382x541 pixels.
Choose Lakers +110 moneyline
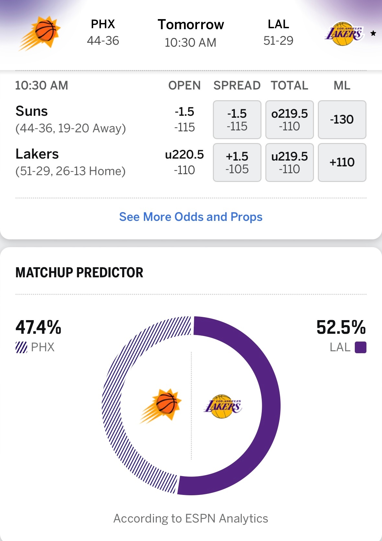point(342,162)
